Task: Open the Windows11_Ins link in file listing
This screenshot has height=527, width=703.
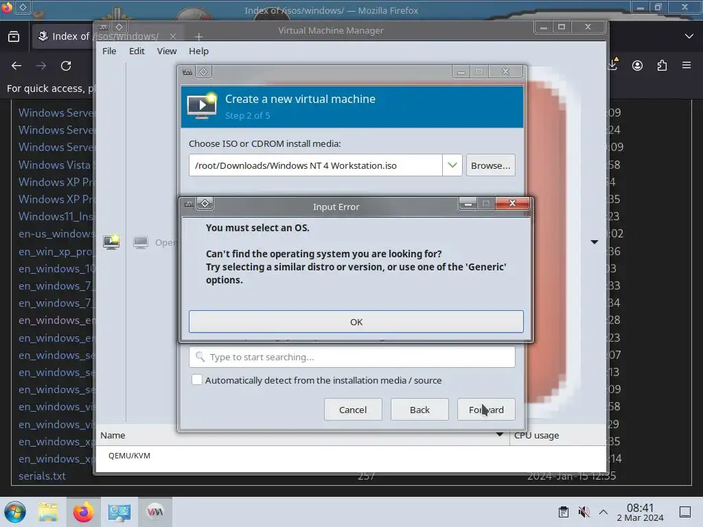Action: pyautogui.click(x=56, y=216)
